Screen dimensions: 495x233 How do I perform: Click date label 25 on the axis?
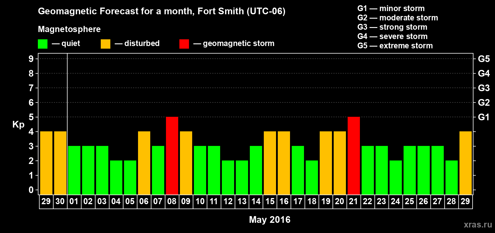coord(409,202)
